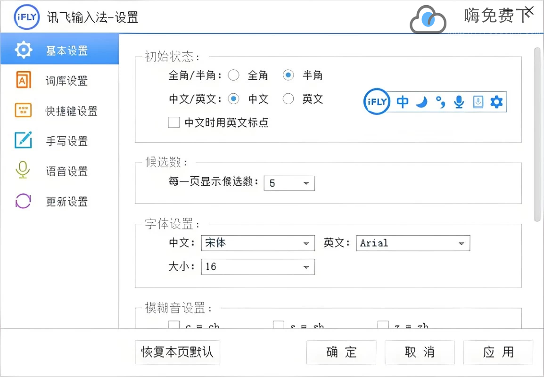Click the 字体设置 section heading
Image resolution: width=544 pixels, height=377 pixels.
coord(173,224)
